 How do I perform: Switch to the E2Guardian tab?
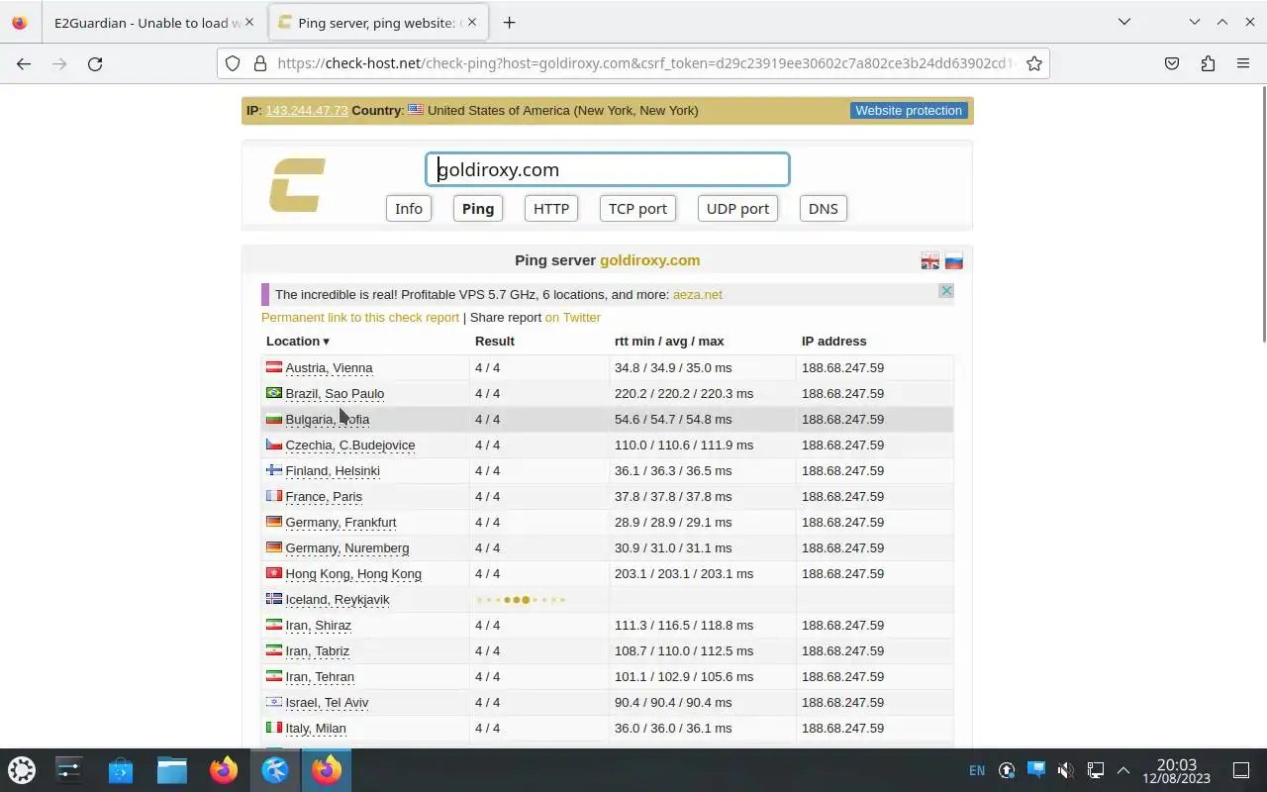(x=146, y=22)
